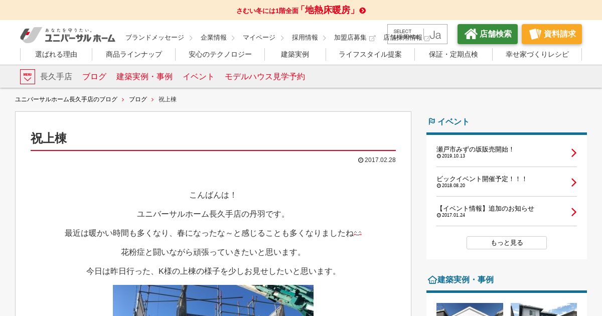Click the flag icon beside イベント heading
The image size is (602, 316).
click(x=431, y=121)
